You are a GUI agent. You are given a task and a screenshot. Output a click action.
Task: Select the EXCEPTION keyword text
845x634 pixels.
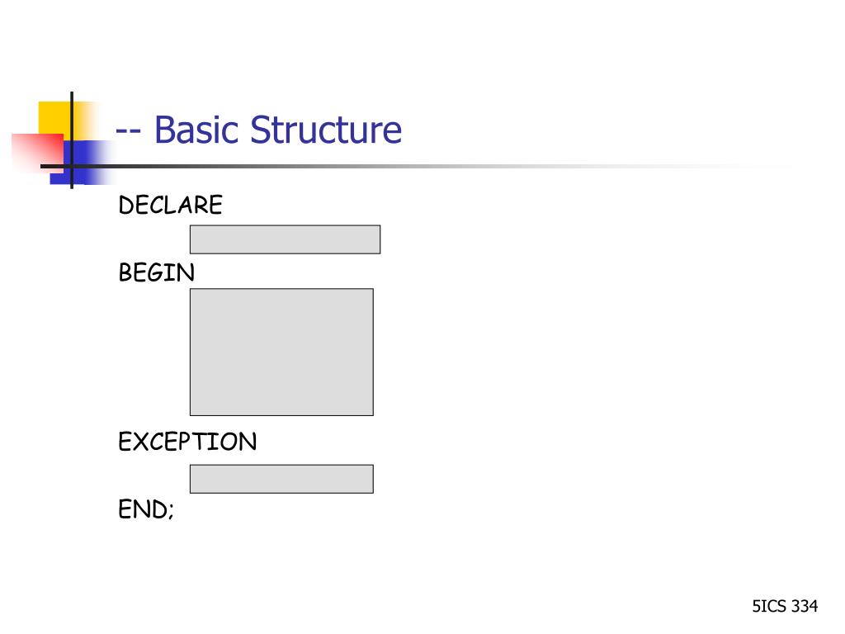187,442
